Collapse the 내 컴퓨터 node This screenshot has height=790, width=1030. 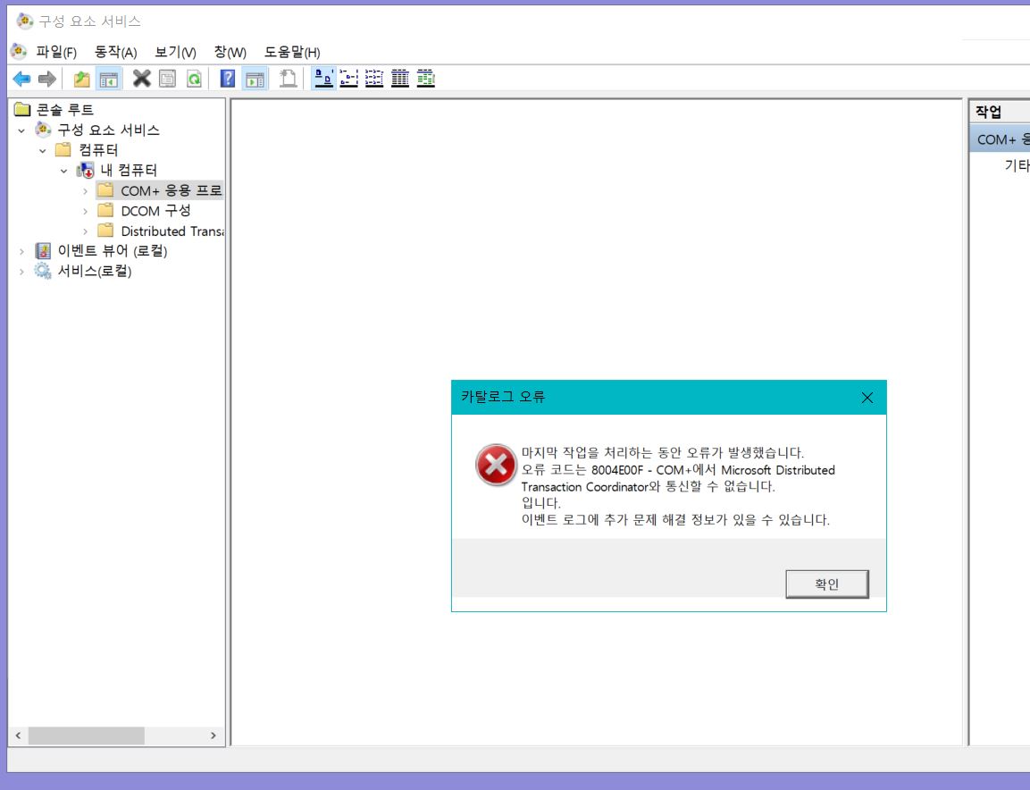tap(63, 171)
